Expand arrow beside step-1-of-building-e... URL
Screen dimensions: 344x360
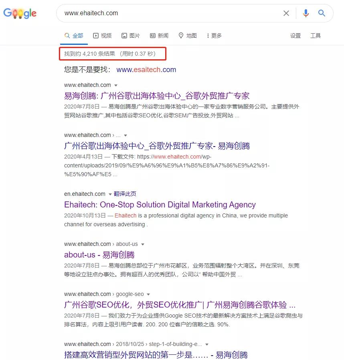point(207,344)
